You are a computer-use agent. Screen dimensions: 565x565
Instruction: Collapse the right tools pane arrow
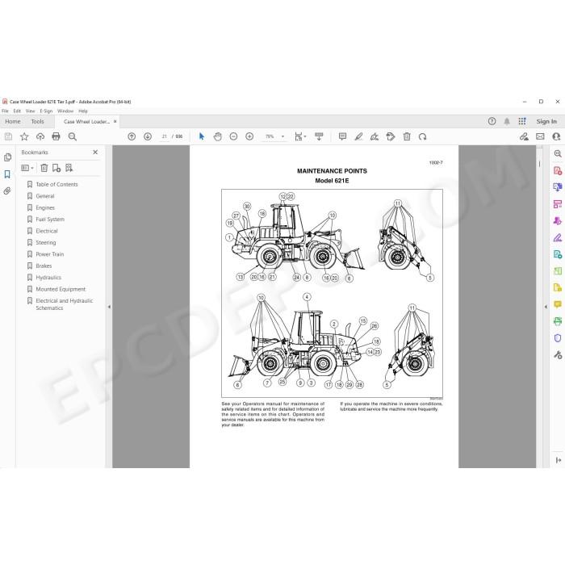546,307
